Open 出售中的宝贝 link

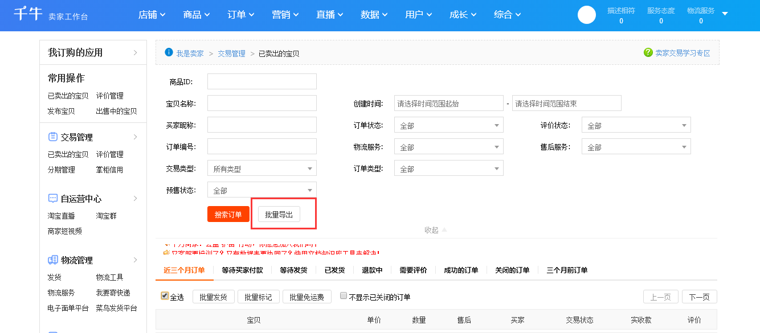coord(117,111)
